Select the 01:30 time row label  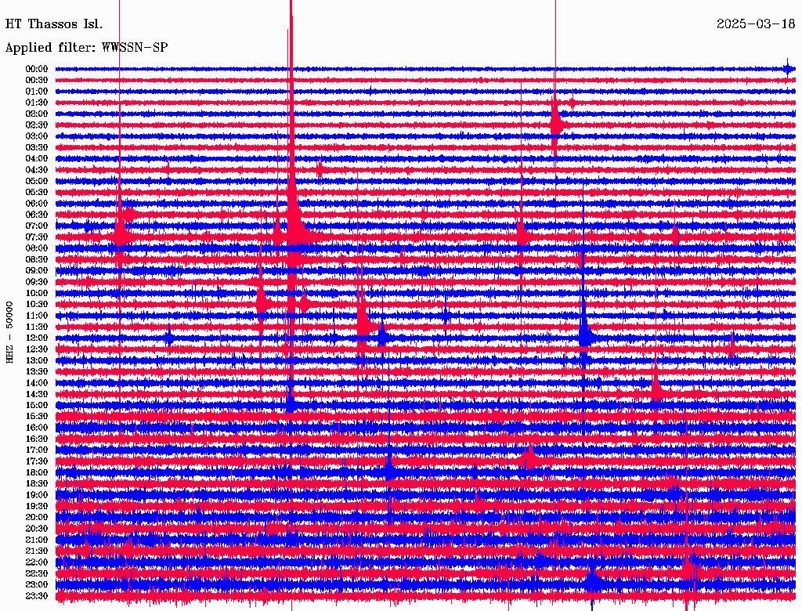[x=37, y=103]
